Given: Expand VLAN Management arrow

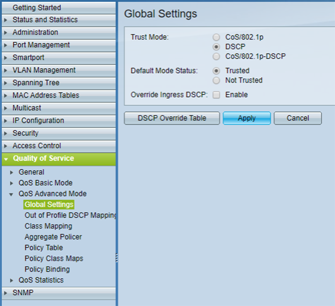Looking at the screenshot, I should tap(6, 70).
